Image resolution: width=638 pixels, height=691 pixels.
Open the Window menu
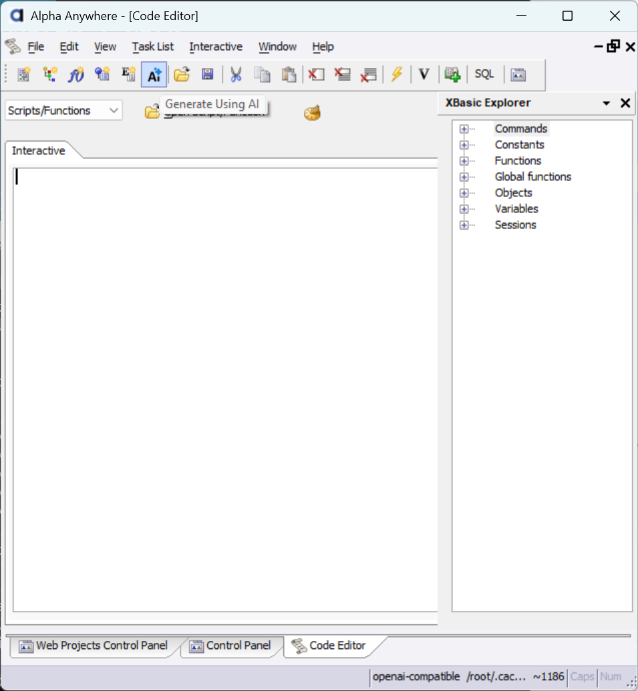[277, 47]
